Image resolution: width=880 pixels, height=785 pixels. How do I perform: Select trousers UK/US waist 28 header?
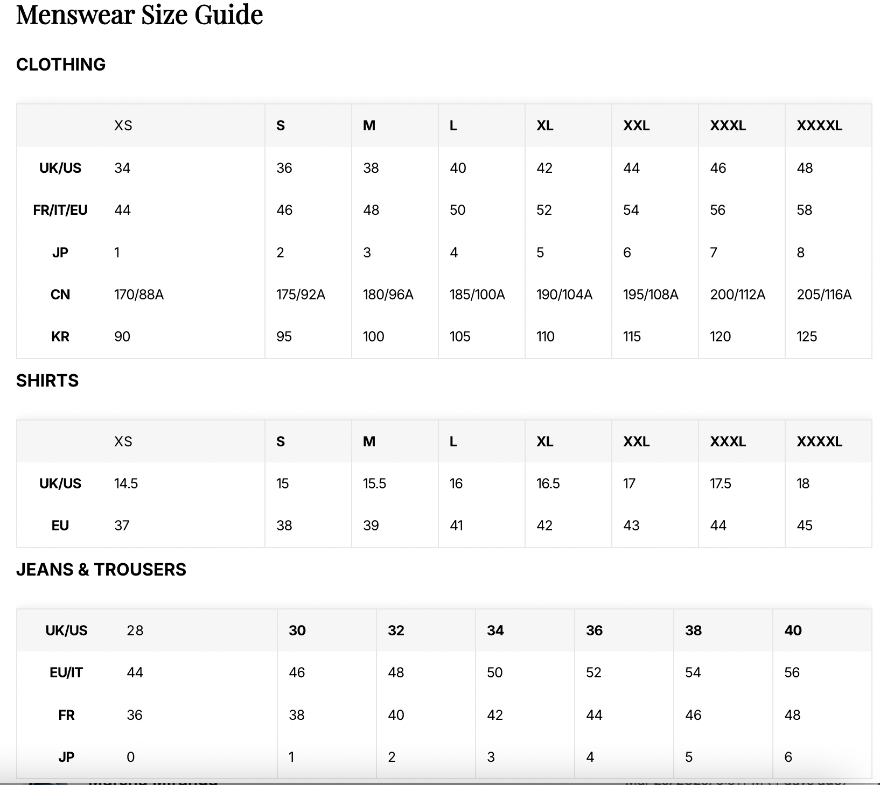pos(135,630)
